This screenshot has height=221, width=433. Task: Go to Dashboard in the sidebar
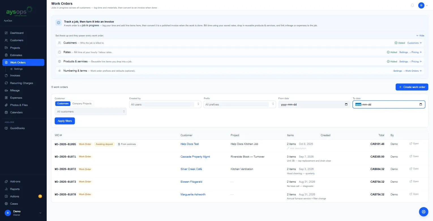coord(23,33)
